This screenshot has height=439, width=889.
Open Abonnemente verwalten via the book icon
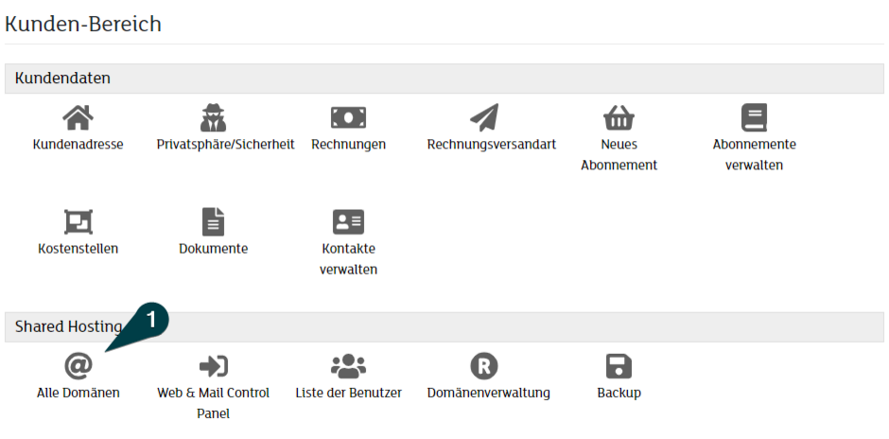pyautogui.click(x=754, y=117)
